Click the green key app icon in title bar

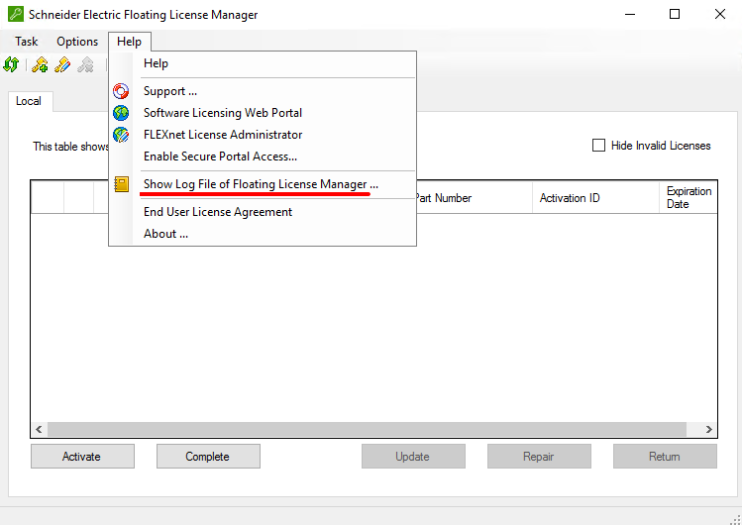(16, 14)
